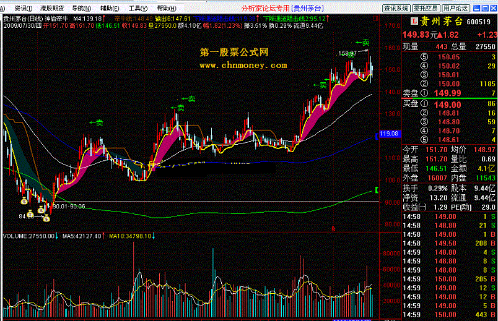
Task: Click the [贵州茅台] title text
Action: 307,9
